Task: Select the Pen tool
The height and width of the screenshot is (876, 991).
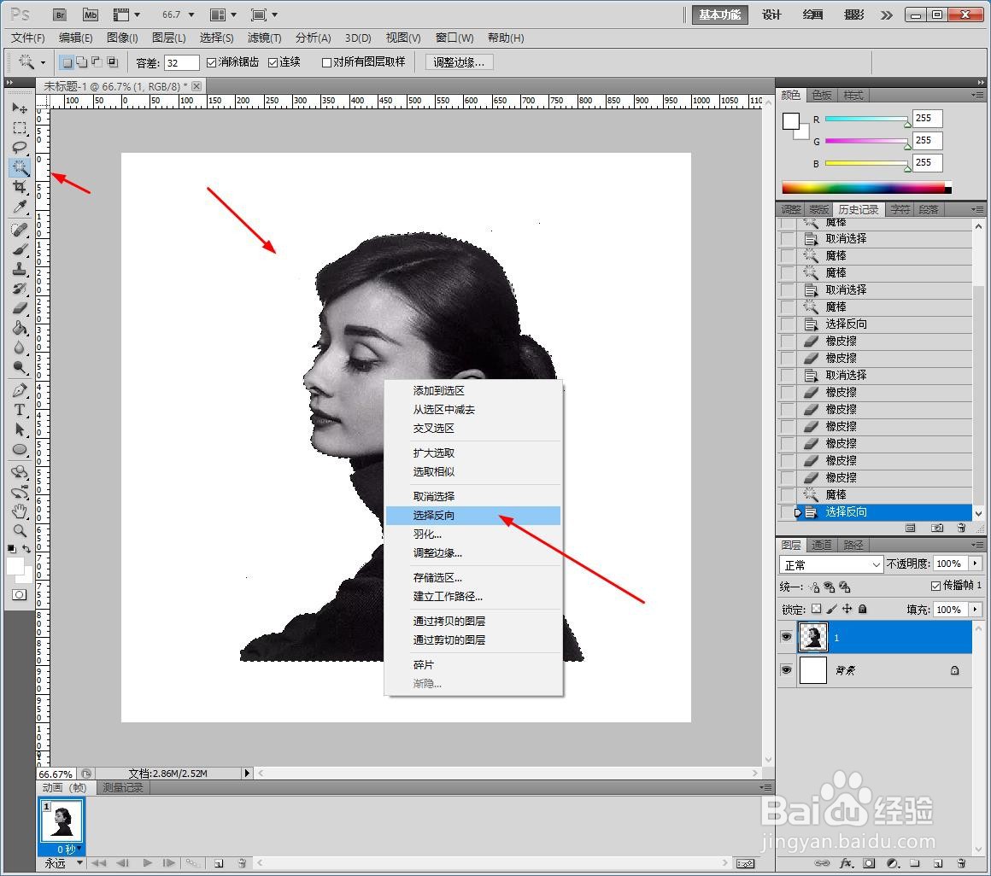Action: (x=20, y=390)
